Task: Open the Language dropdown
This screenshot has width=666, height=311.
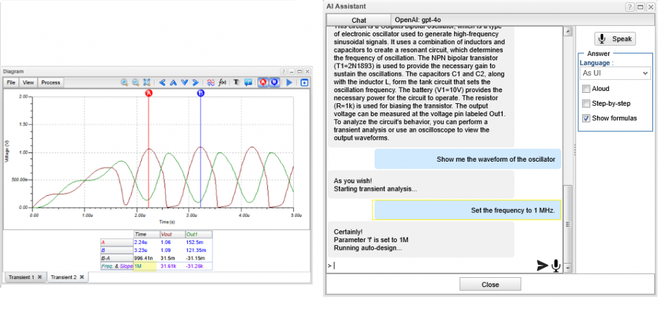Action: coord(615,73)
